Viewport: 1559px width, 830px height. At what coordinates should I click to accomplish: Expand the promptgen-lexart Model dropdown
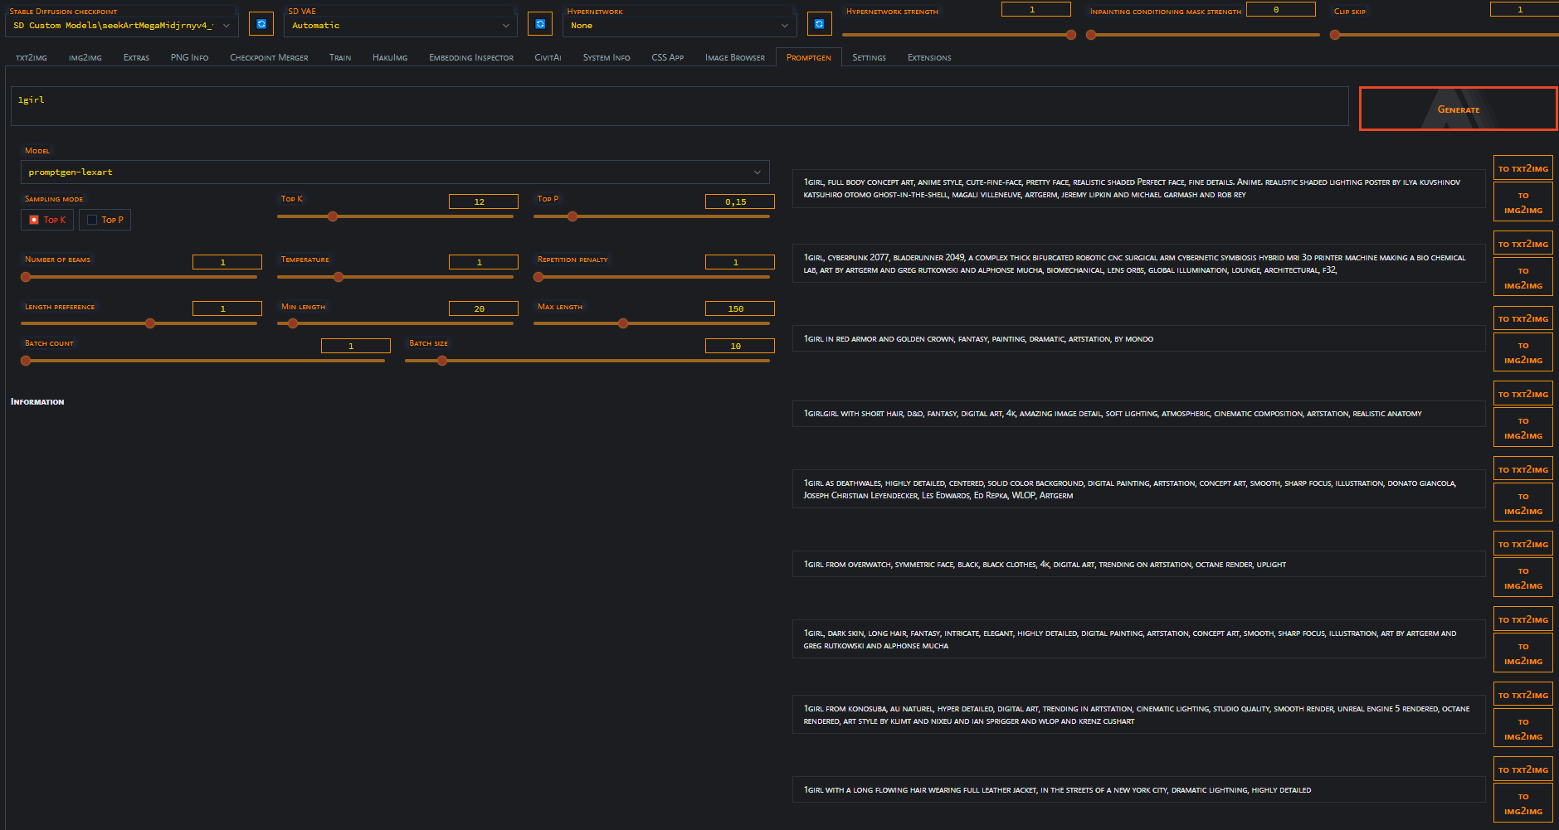click(x=395, y=172)
